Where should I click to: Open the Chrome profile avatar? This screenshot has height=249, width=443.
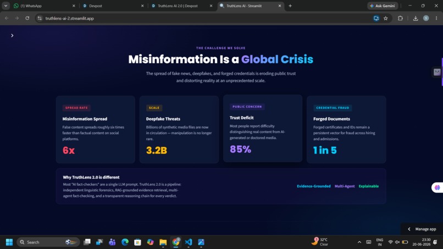[x=426, y=18]
